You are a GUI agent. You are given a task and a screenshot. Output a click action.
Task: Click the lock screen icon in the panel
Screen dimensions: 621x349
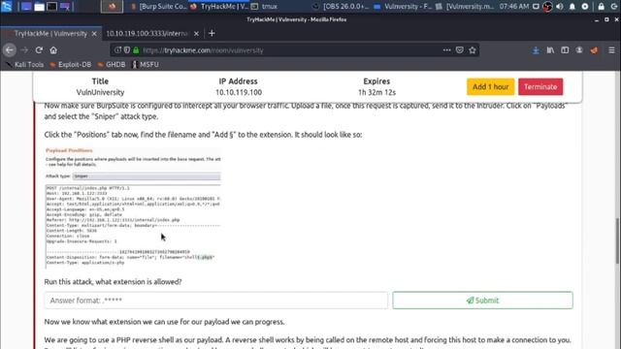click(x=602, y=7)
